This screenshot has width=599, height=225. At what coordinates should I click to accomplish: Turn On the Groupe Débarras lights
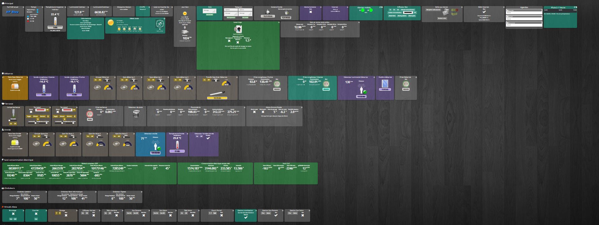coord(95,80)
